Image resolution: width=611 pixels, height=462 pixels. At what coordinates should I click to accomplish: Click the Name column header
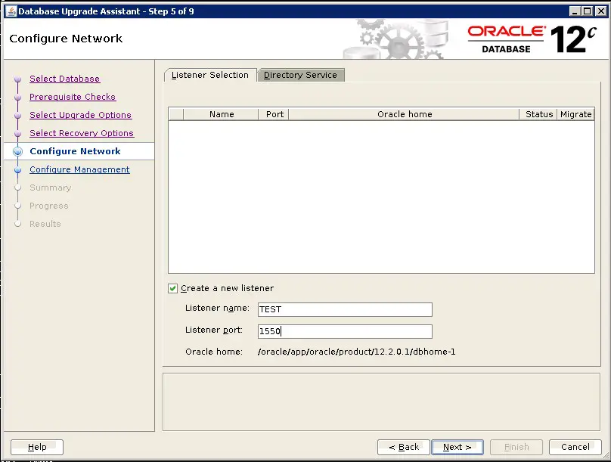[x=222, y=114]
